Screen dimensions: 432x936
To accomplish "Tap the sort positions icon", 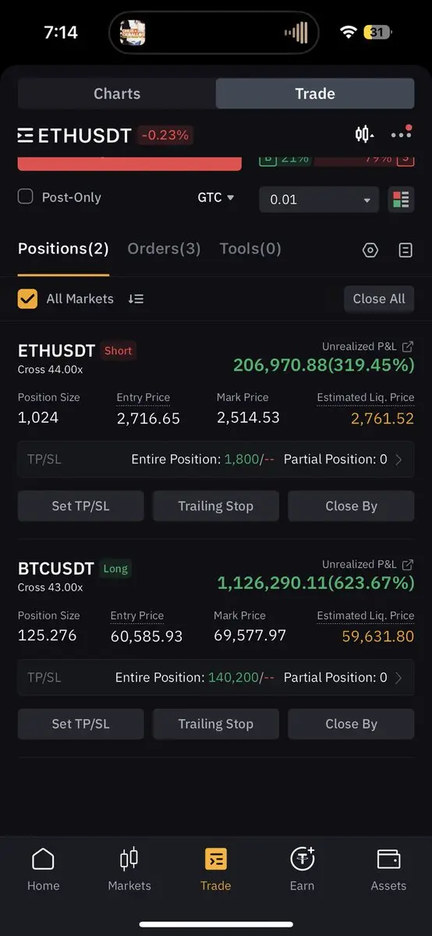I will tap(136, 299).
